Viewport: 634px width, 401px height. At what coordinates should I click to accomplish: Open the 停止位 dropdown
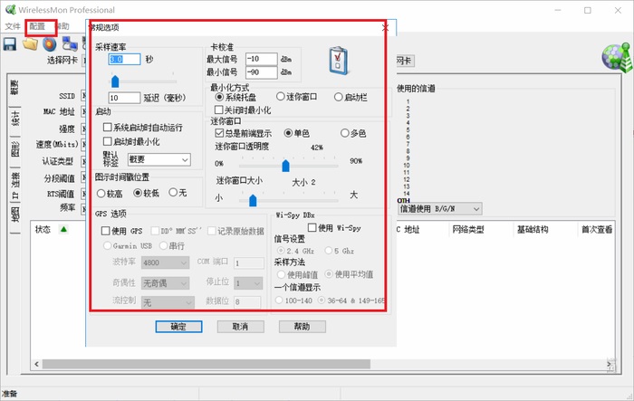248,283
